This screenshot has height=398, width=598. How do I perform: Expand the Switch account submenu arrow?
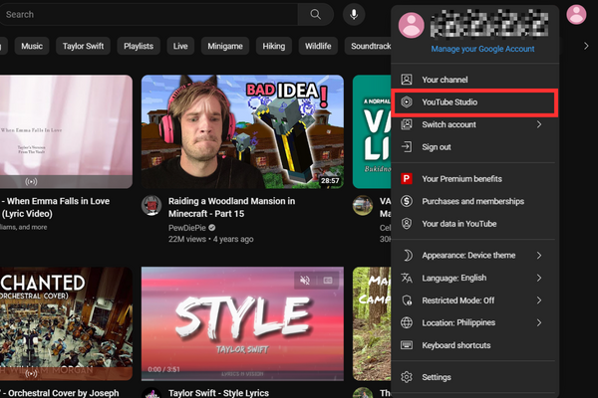pyautogui.click(x=539, y=124)
